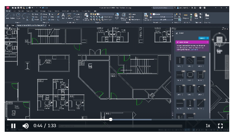Toggle fullscreen video mode
Screen dimensions: 235x139
click(x=220, y=126)
